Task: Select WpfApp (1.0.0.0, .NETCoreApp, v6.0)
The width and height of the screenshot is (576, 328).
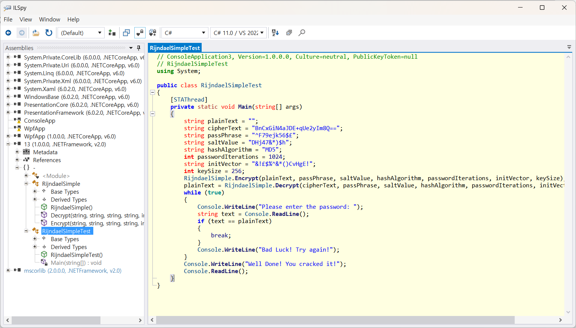Action: click(x=70, y=137)
